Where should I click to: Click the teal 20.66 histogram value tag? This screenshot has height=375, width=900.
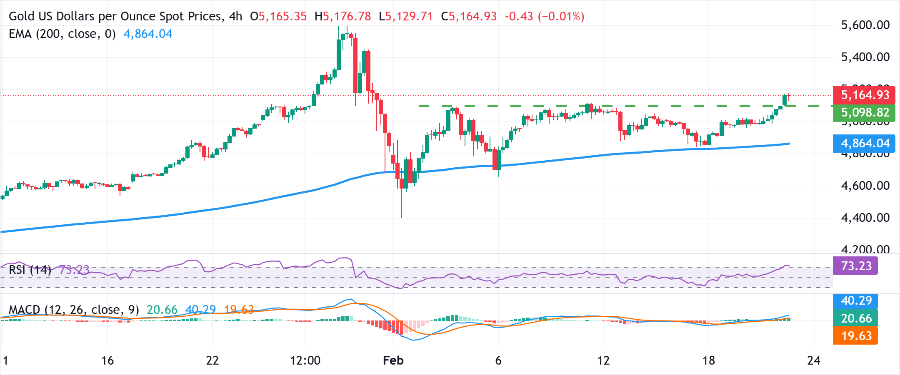tap(855, 318)
